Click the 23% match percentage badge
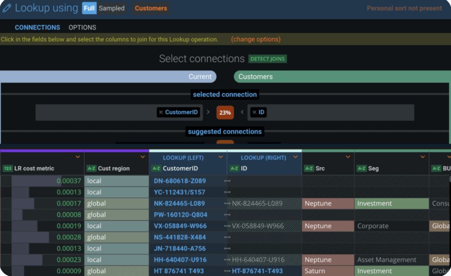The width and height of the screenshot is (451, 276). (x=225, y=113)
